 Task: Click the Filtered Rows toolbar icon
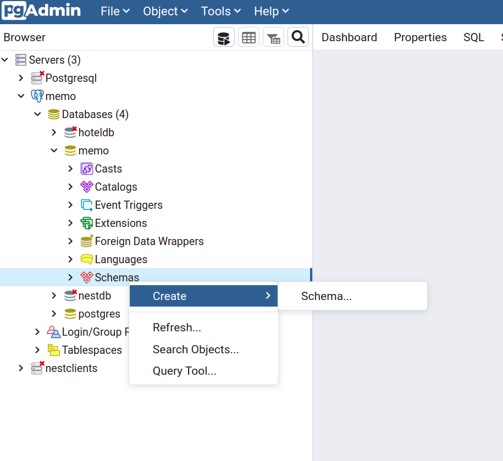(x=273, y=37)
